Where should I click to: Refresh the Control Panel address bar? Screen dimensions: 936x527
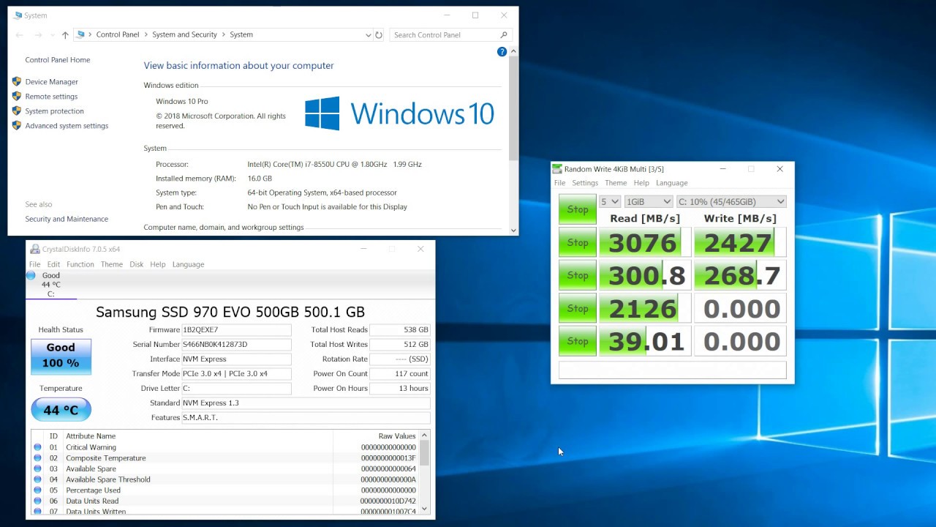tap(379, 34)
